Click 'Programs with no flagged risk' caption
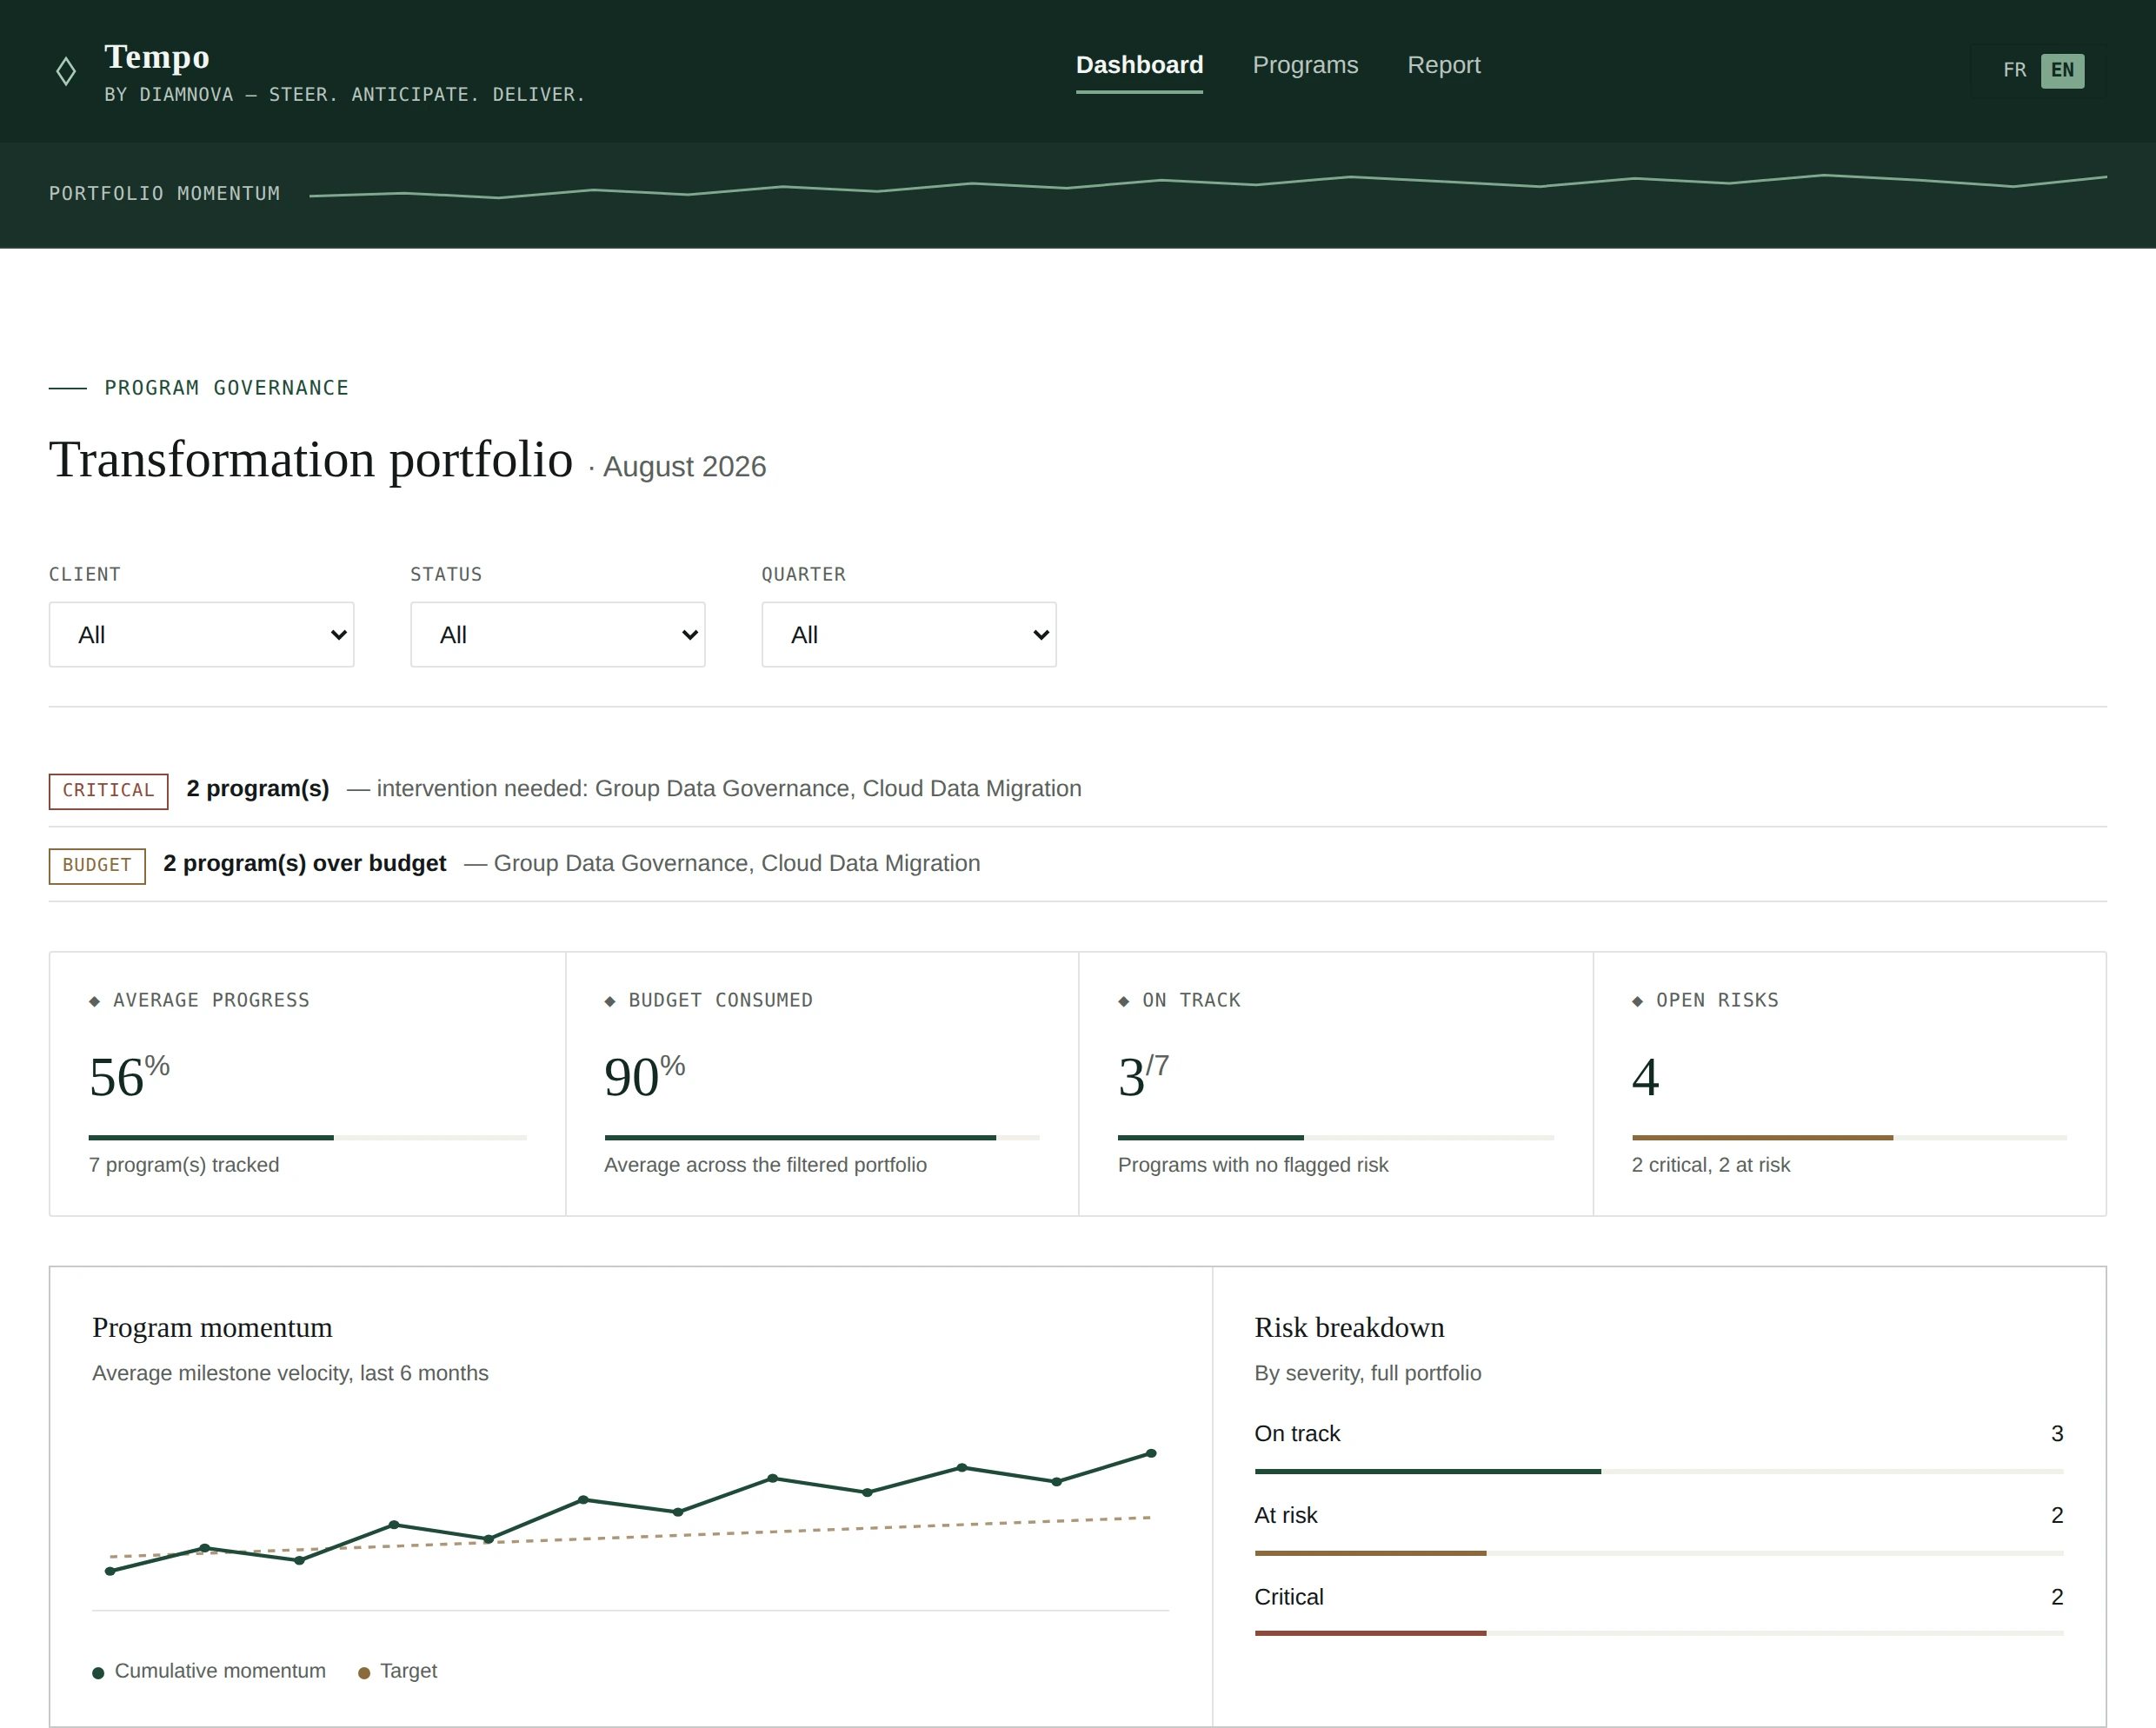The image size is (2156, 1728). click(x=1253, y=1165)
